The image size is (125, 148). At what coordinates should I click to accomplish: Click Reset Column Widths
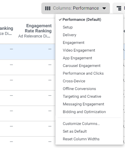[81, 139]
